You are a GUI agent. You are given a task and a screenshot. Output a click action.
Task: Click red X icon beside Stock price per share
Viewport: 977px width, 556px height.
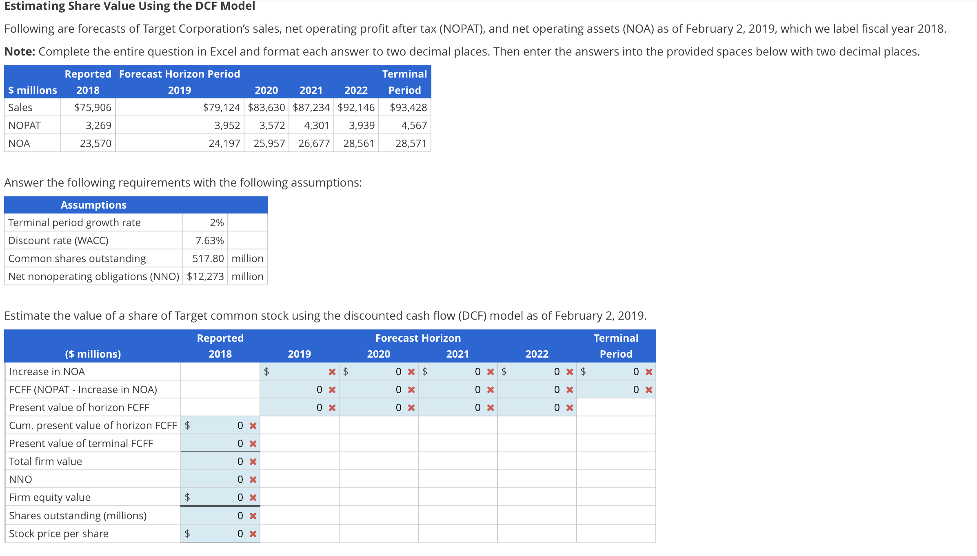253,534
